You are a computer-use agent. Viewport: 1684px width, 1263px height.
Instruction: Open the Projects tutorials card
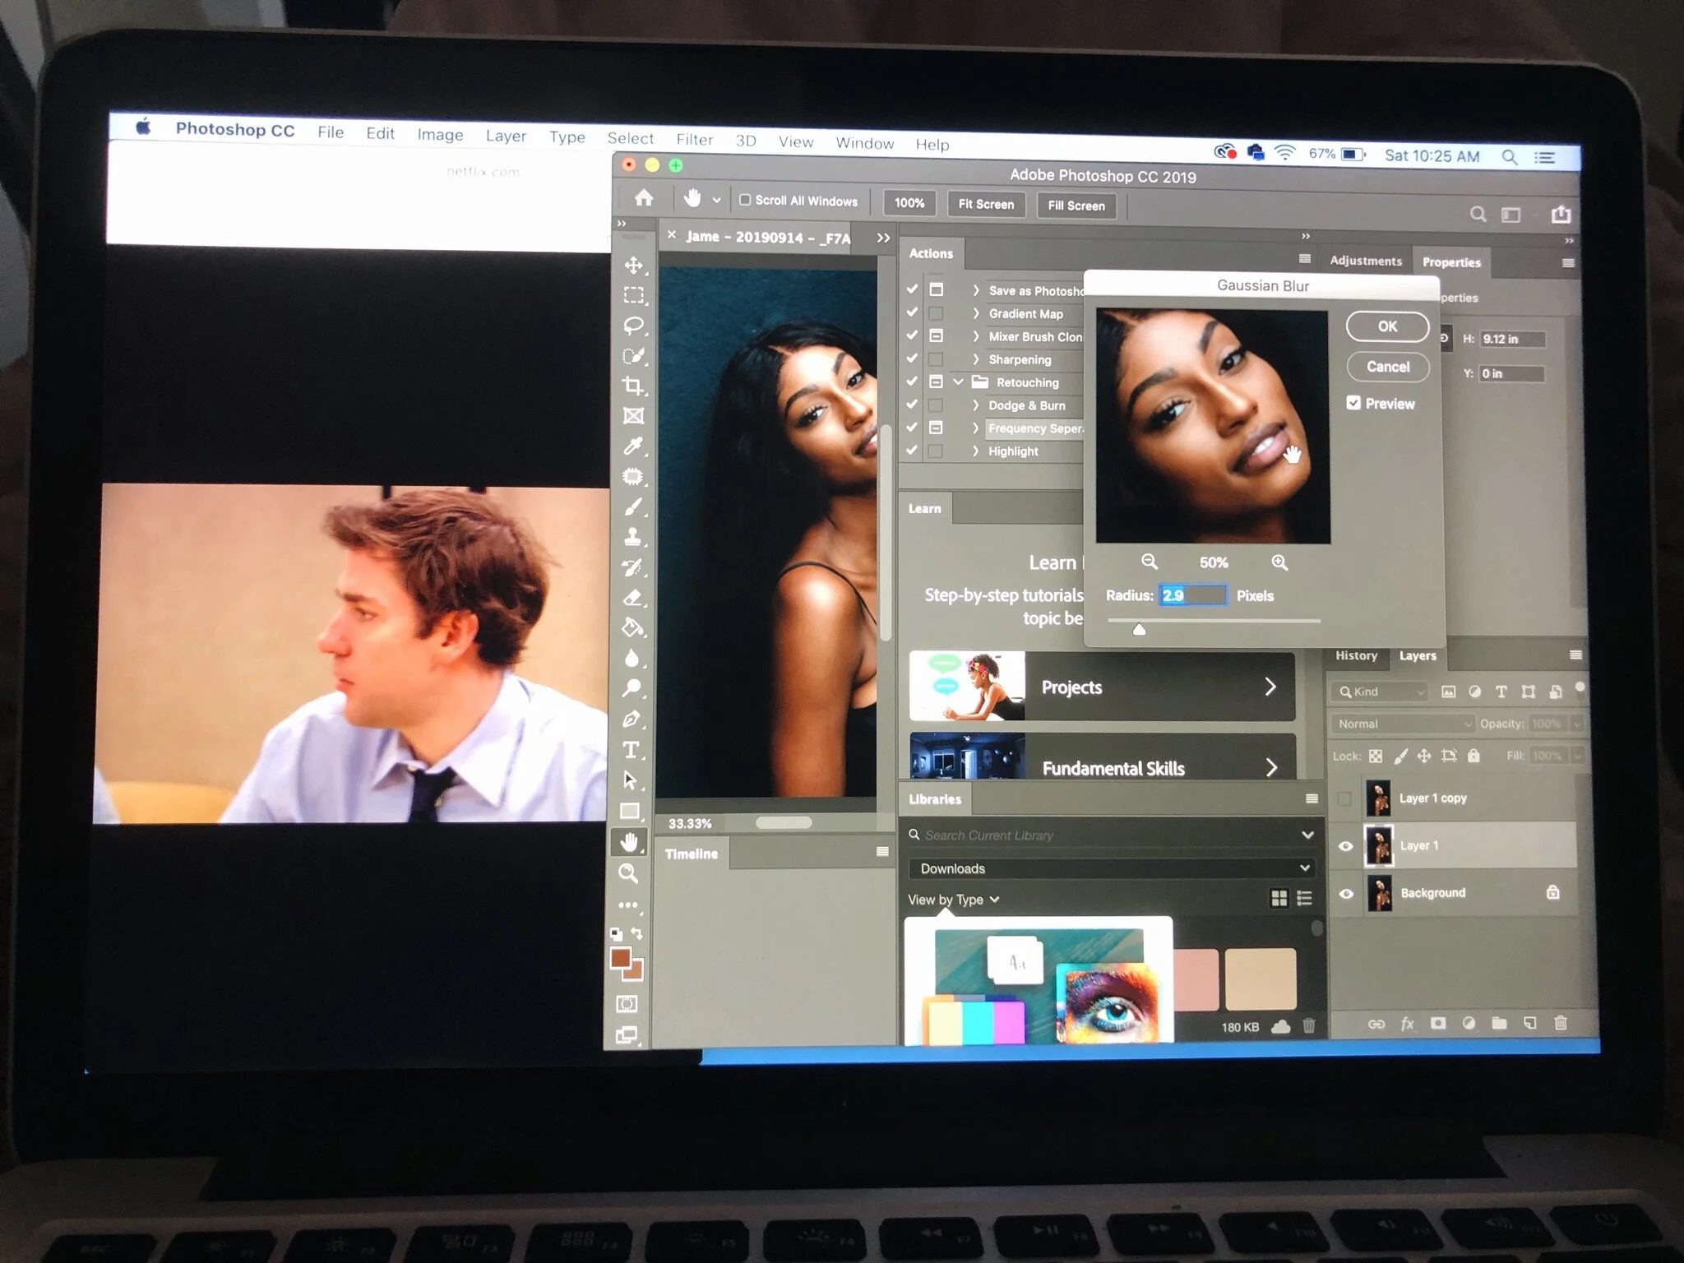tap(1102, 687)
